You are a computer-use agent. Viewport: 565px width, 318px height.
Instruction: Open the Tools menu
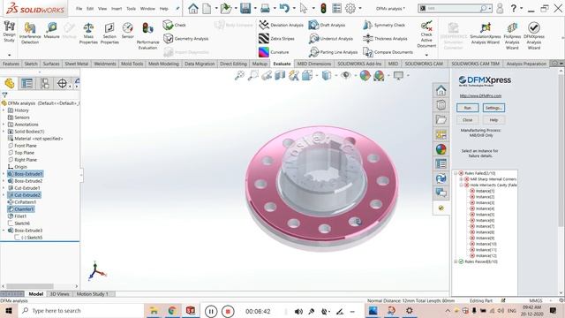tap(131, 8)
